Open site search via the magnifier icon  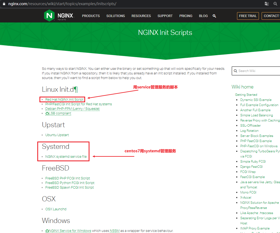(x=214, y=16)
